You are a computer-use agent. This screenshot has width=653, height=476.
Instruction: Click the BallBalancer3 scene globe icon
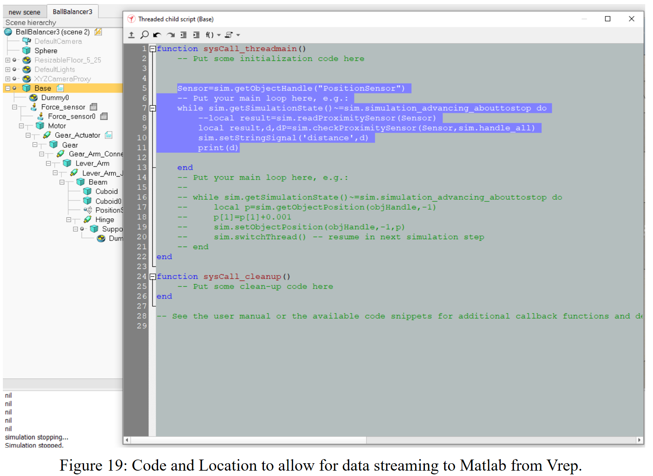tap(8, 32)
